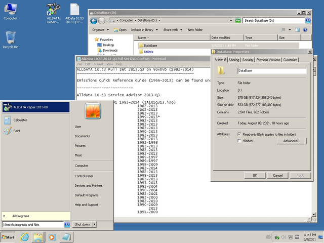Click the Advanced... attributes button
This screenshot has width=324, height=243.
(x=292, y=141)
